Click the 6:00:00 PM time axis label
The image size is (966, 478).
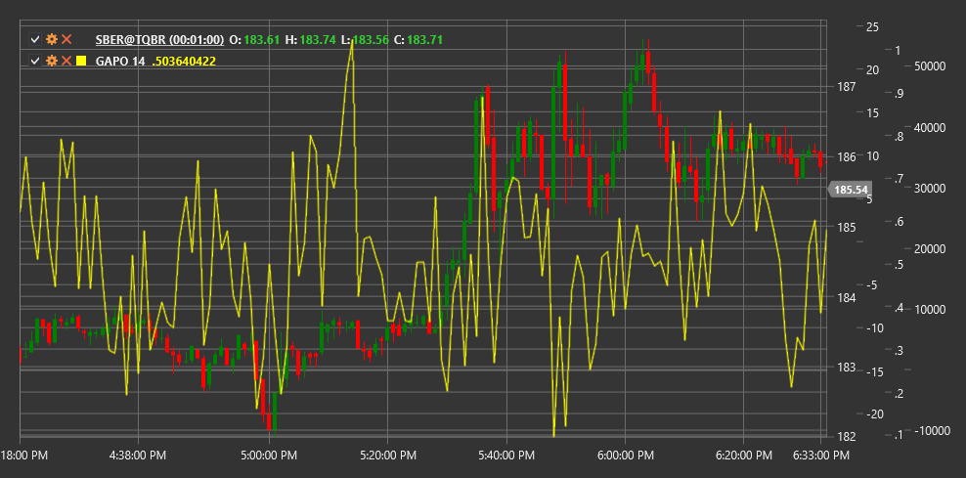click(626, 456)
